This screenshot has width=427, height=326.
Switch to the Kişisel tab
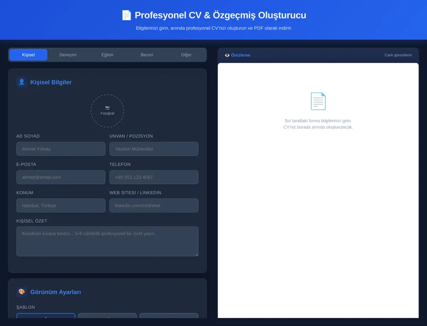[28, 55]
